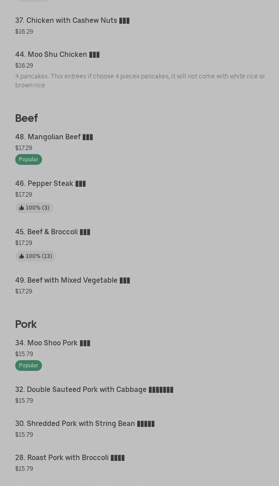This screenshot has width=279, height=486.
Task: Click the $17.29 price under Mangolian Beef
Action: [x=24, y=148]
